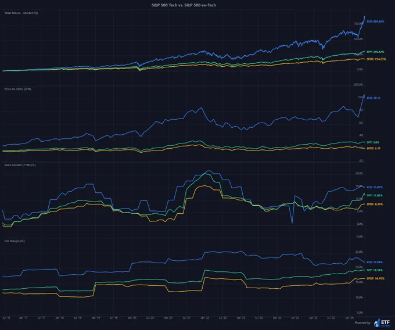Click the Jul '21 date on the x-axis
Viewport: 395px width, 330px height.
pos(186,318)
